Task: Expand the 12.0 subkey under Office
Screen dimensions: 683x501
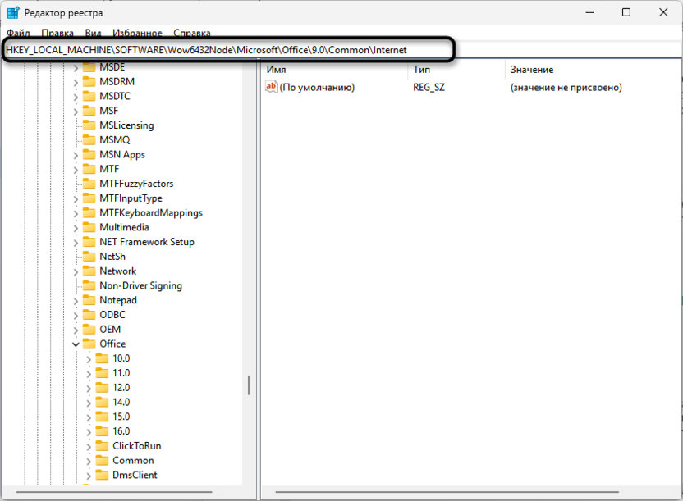Action: coord(89,389)
